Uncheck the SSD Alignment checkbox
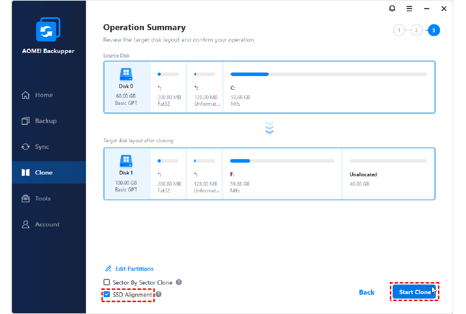The width and height of the screenshot is (466, 314). tap(107, 294)
